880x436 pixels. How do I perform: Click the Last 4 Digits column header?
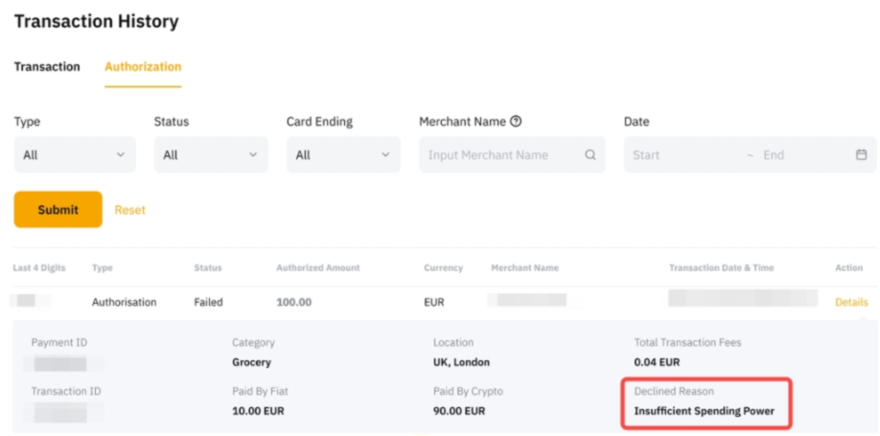[x=39, y=268]
